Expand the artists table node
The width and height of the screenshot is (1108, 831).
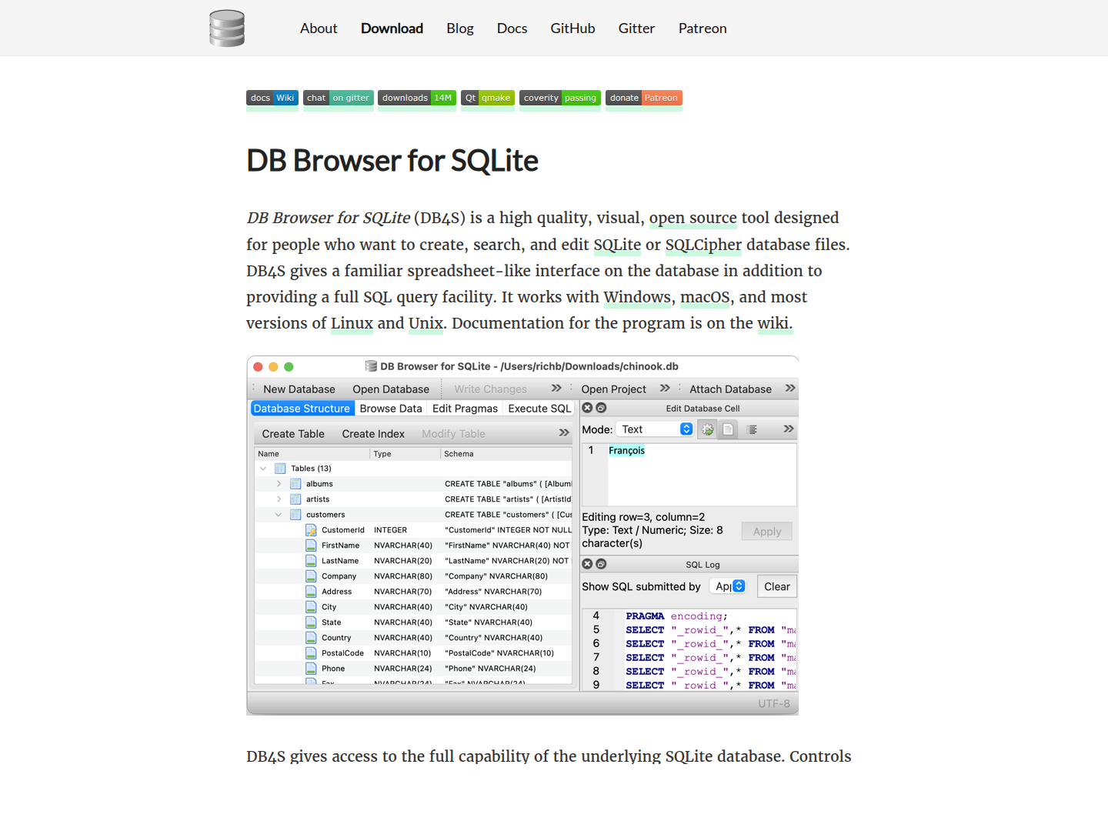279,499
